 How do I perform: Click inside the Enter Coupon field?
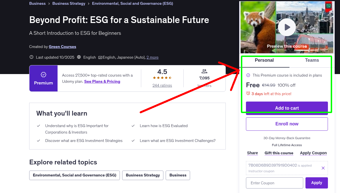click(x=274, y=183)
